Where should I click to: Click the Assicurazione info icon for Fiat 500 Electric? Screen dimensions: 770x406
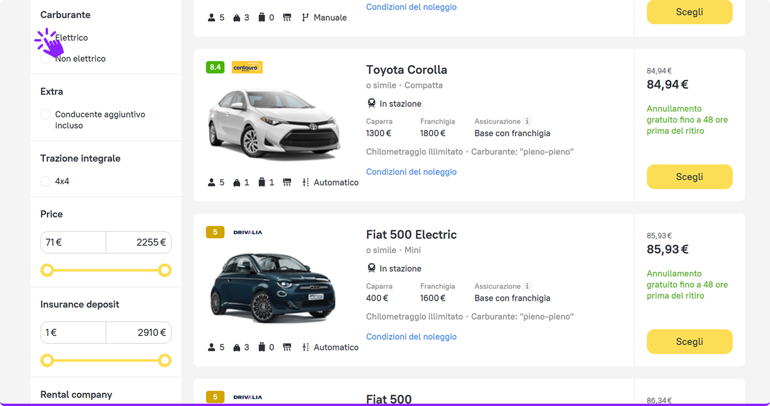(527, 286)
